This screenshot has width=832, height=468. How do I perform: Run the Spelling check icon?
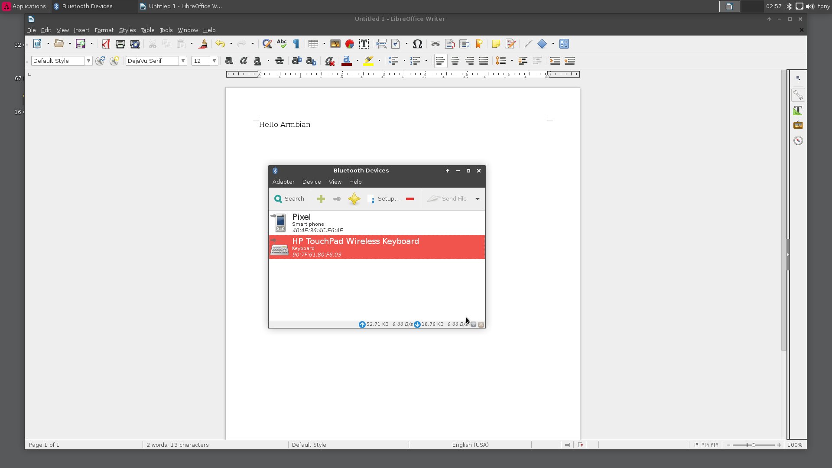[282, 44]
